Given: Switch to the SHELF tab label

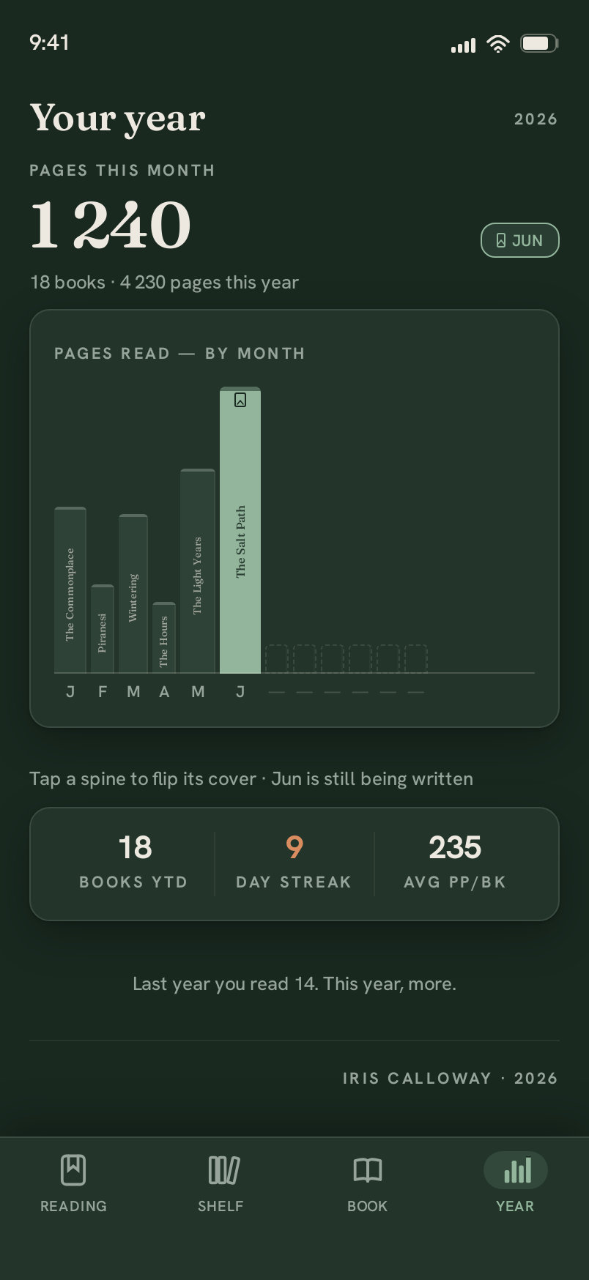Looking at the screenshot, I should point(221,1206).
